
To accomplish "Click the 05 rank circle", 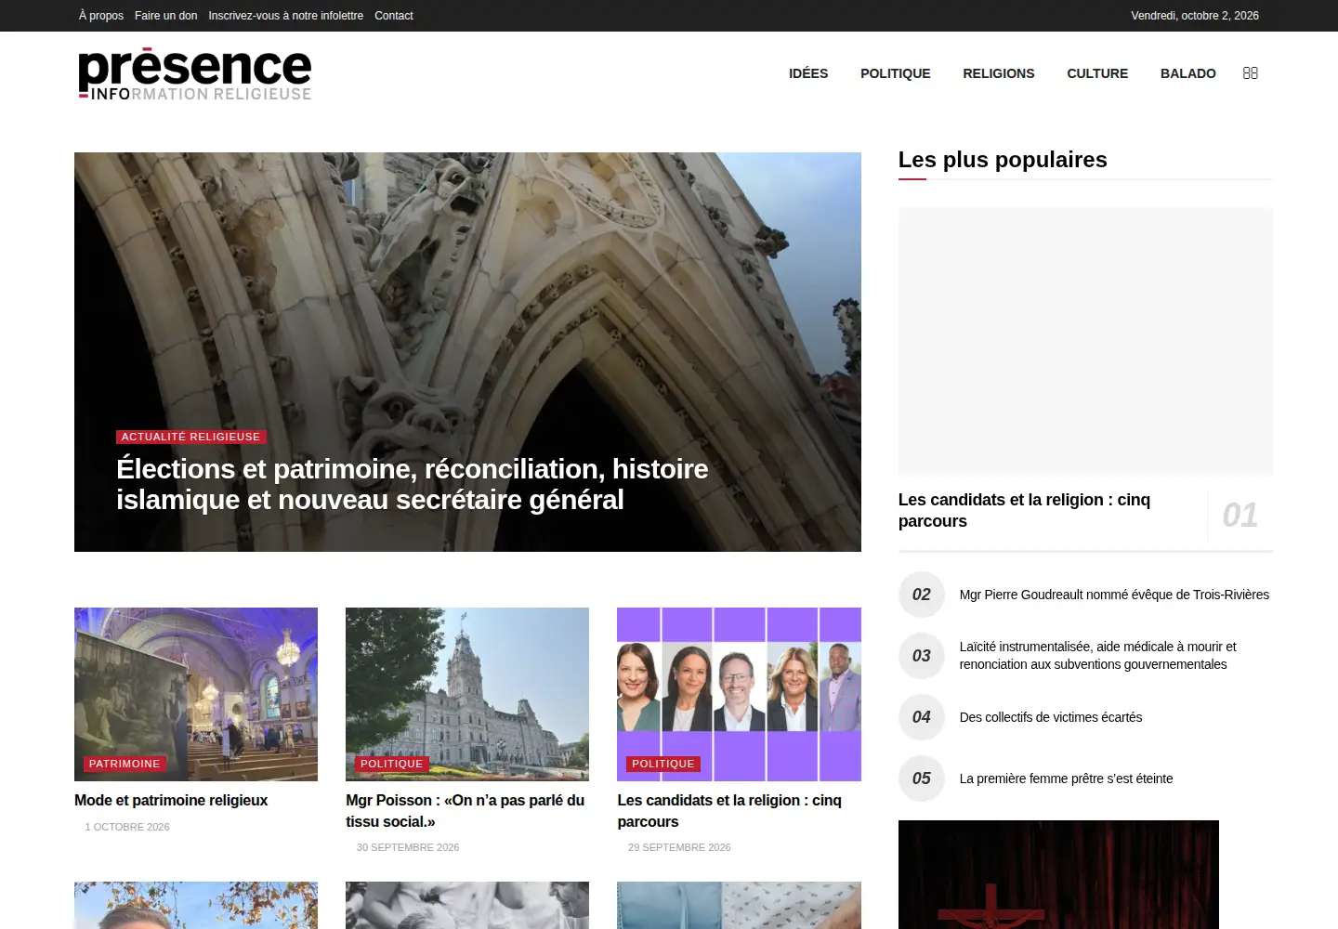I will (x=922, y=779).
